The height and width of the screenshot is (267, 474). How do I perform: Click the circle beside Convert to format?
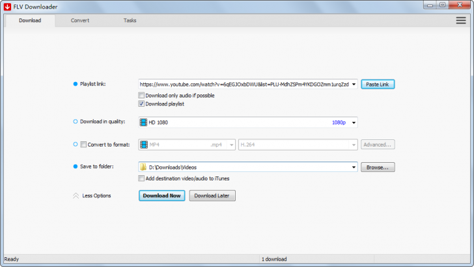coord(76,144)
